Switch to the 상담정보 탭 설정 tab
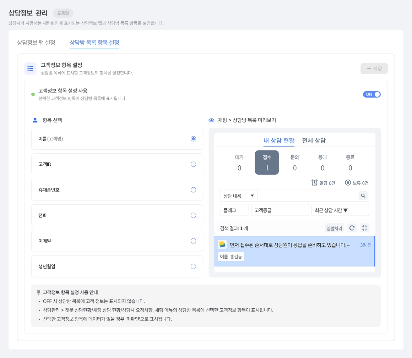Screen dimensions: 412x358 pyautogui.click(x=36, y=43)
